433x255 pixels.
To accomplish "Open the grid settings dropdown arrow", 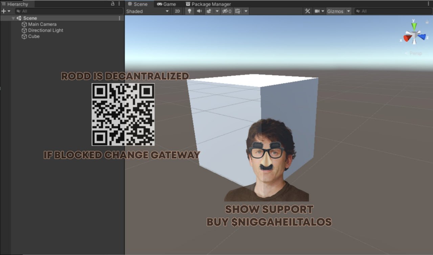I will point(246,11).
